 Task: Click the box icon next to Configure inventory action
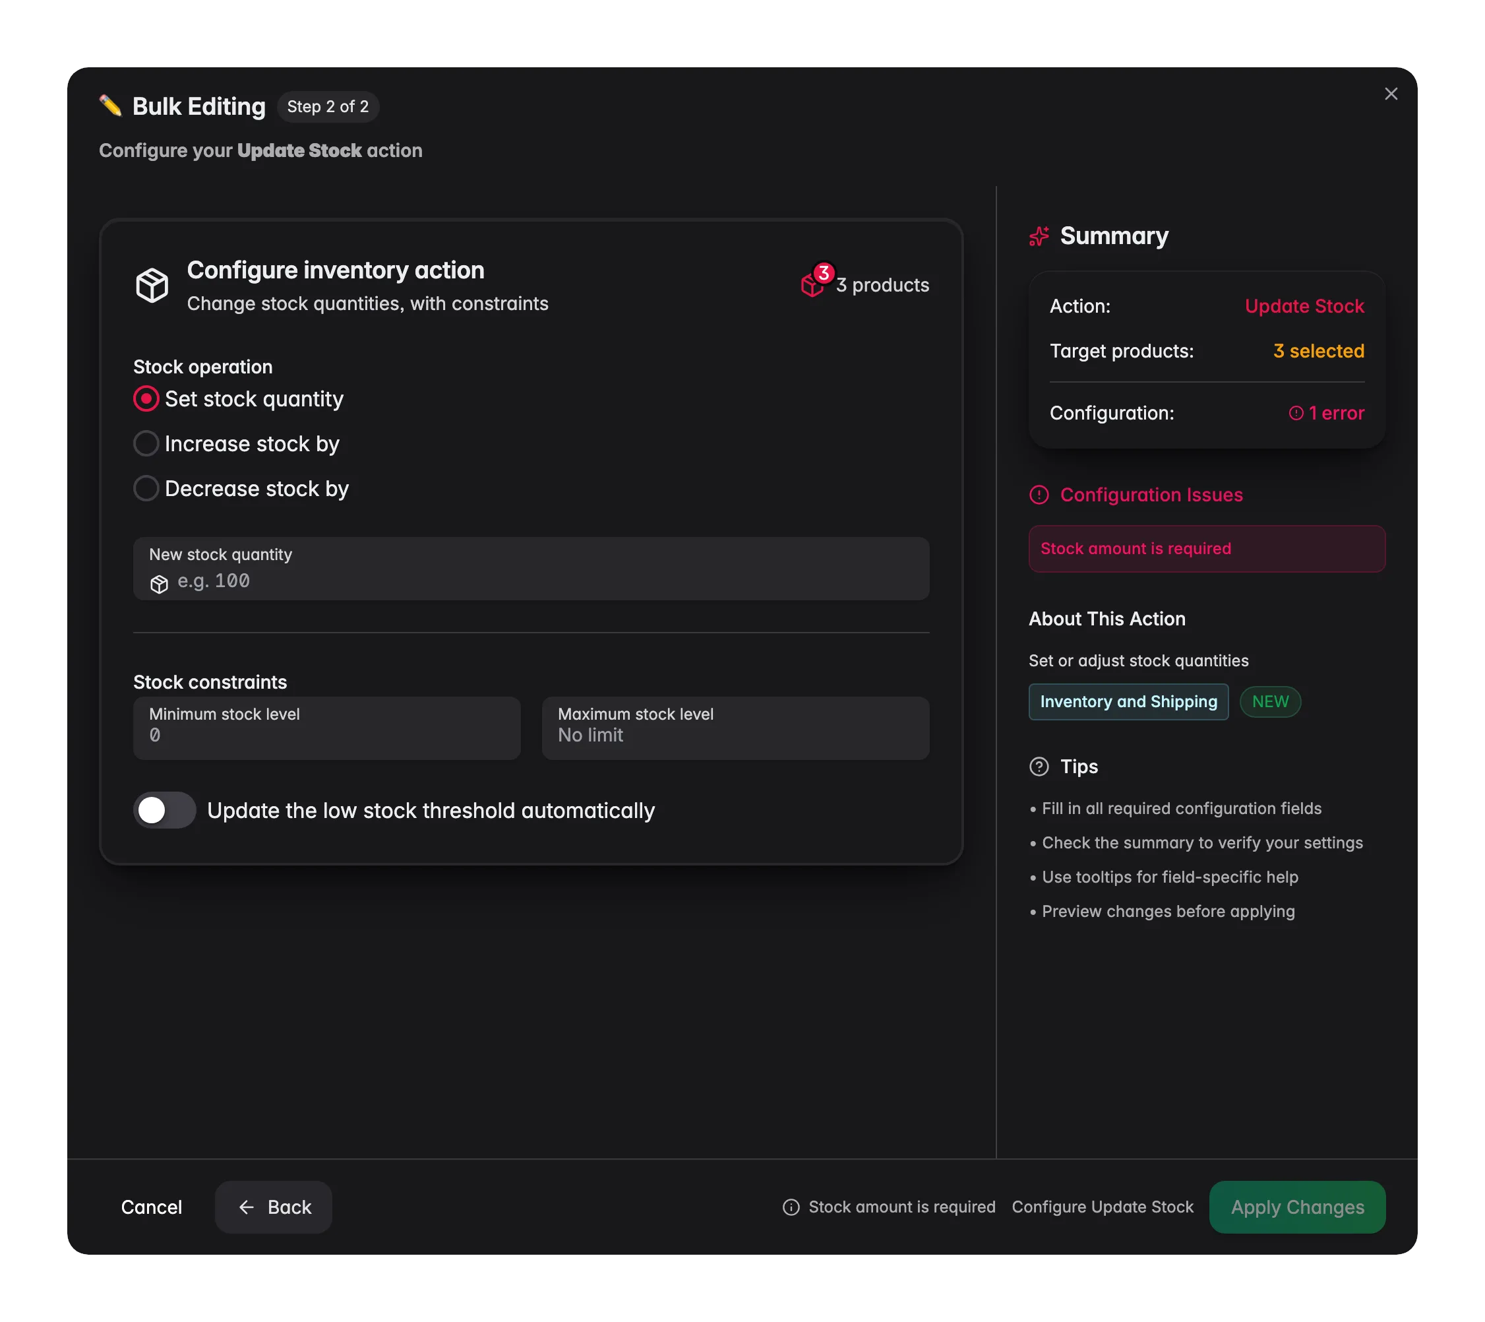(152, 285)
